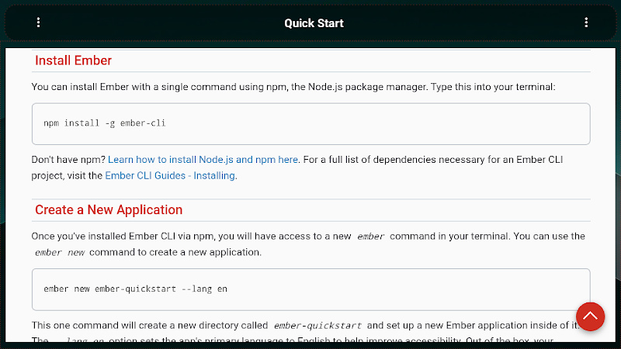Open the left three-dot menu icon
This screenshot has height=349, width=621.
click(x=38, y=22)
